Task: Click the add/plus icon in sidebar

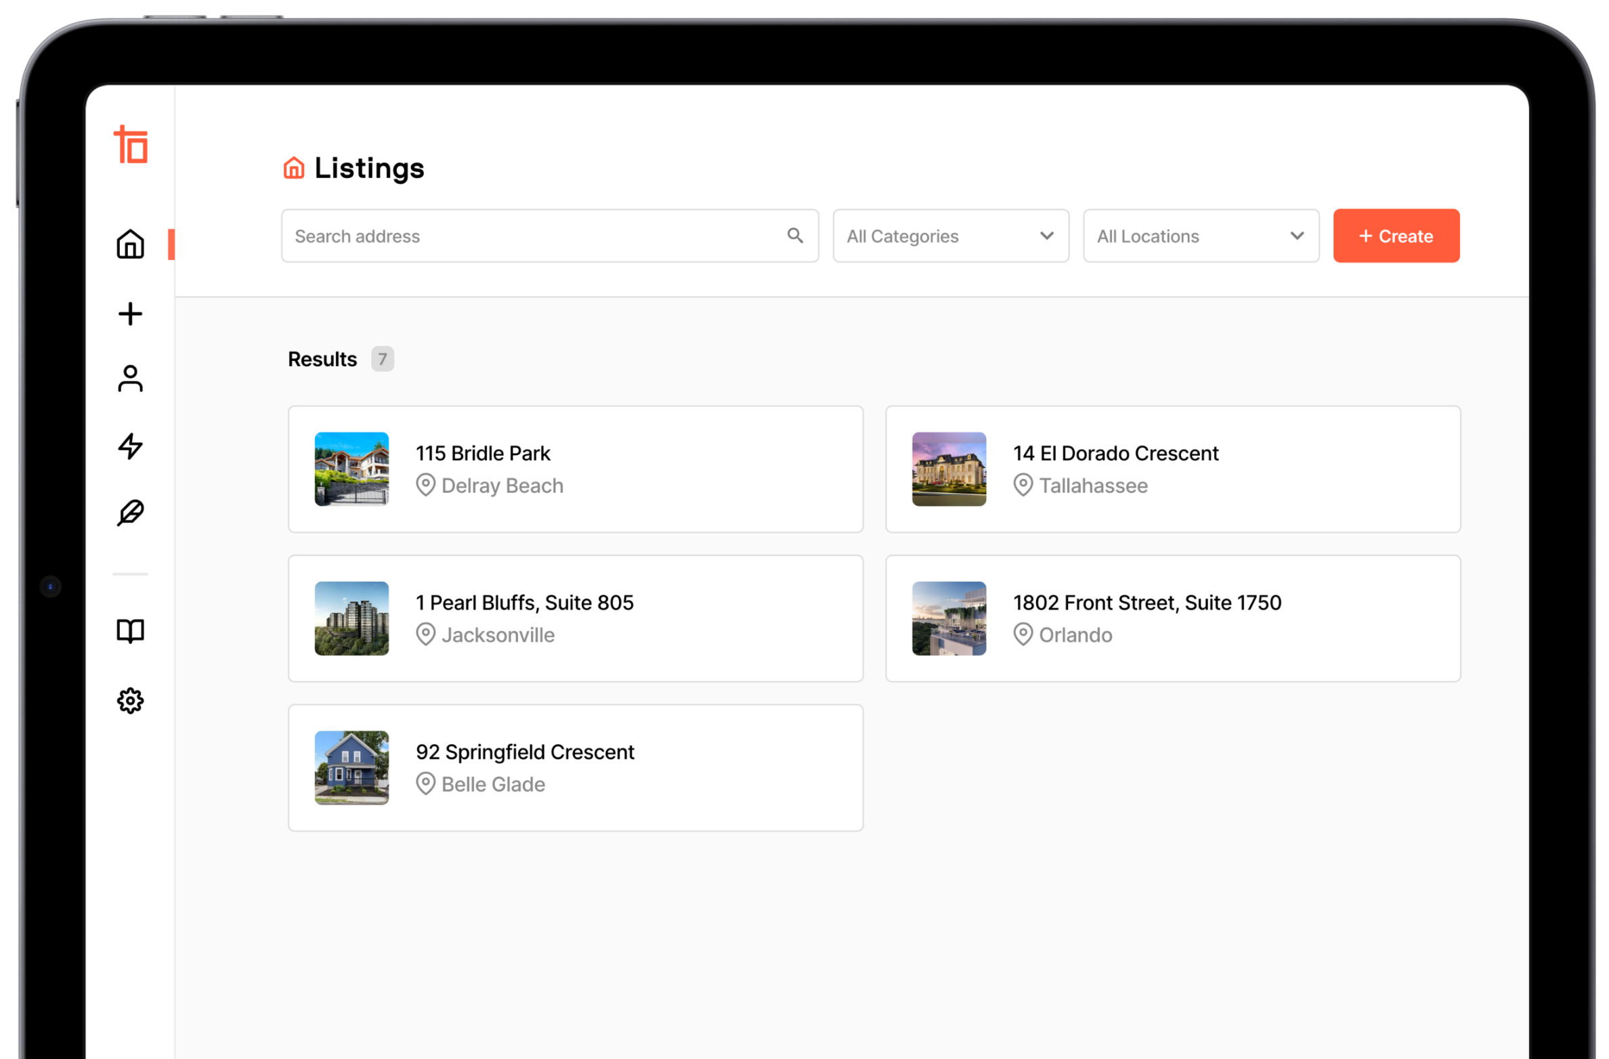Action: [x=131, y=314]
